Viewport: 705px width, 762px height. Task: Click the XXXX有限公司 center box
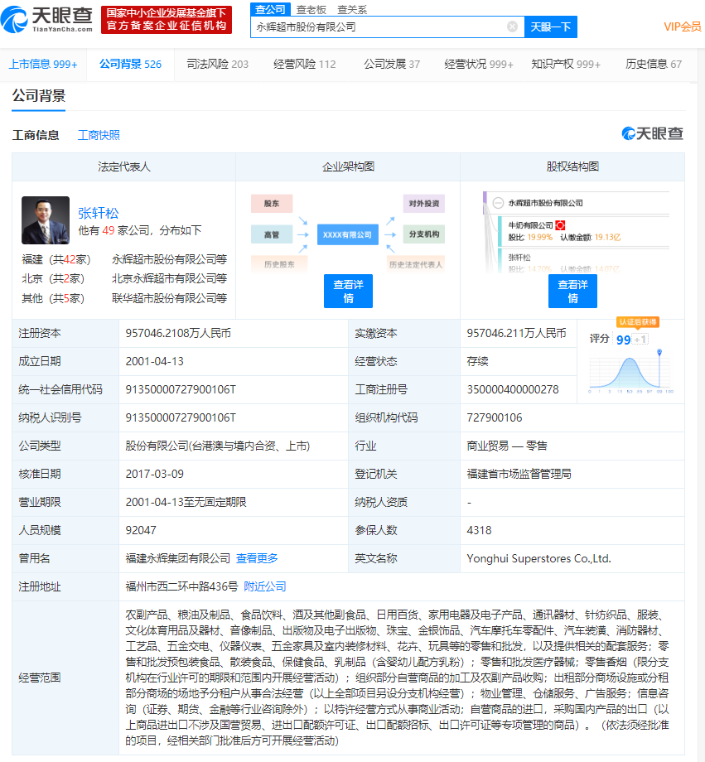tap(348, 234)
